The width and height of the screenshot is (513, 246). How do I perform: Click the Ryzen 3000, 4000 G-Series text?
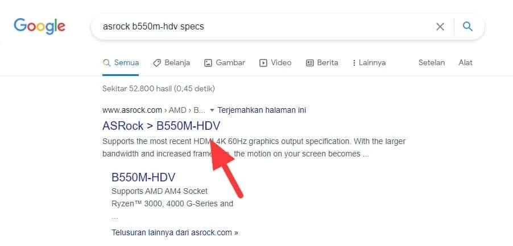pyautogui.click(x=172, y=204)
